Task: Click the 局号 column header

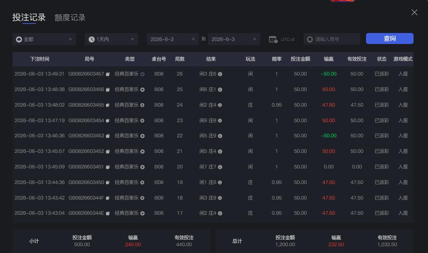Action: [x=89, y=59]
